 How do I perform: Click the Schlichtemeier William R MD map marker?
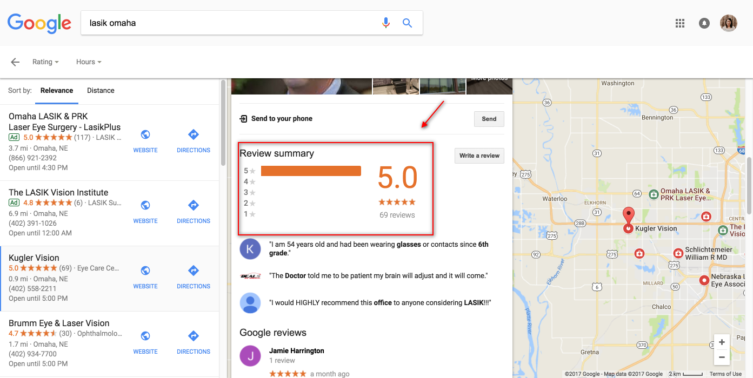pos(678,253)
